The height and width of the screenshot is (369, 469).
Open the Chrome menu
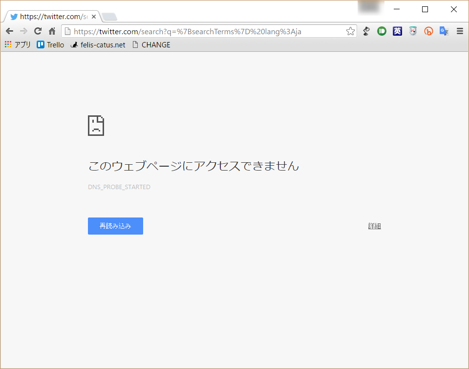pyautogui.click(x=460, y=31)
